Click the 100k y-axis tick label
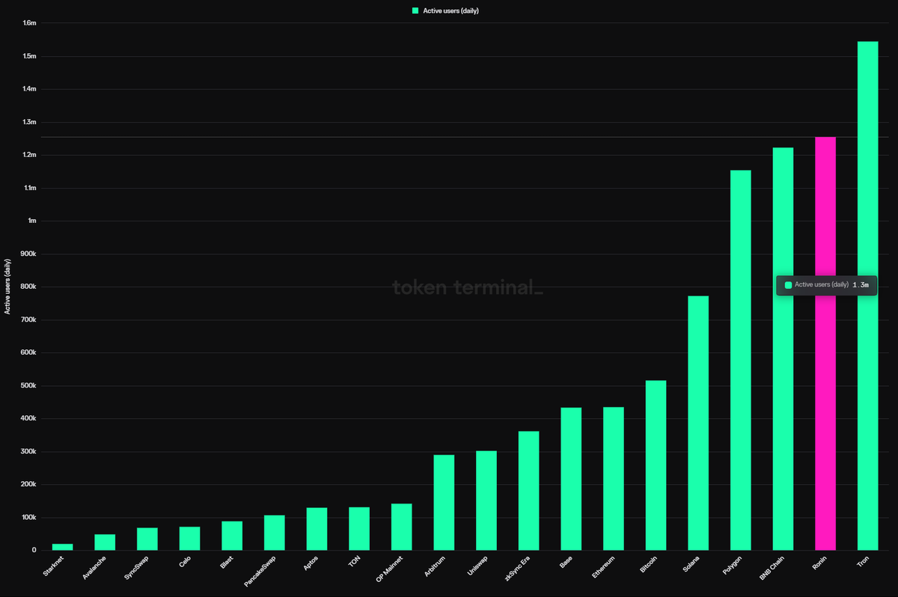Image resolution: width=898 pixels, height=597 pixels. (x=29, y=517)
